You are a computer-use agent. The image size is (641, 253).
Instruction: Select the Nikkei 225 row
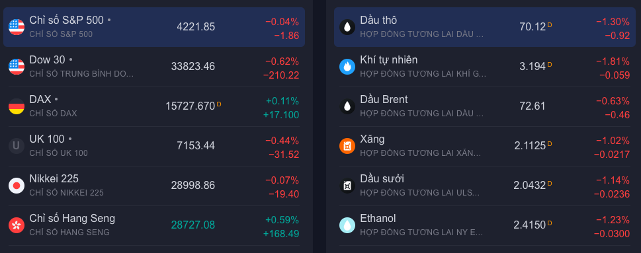pos(153,186)
